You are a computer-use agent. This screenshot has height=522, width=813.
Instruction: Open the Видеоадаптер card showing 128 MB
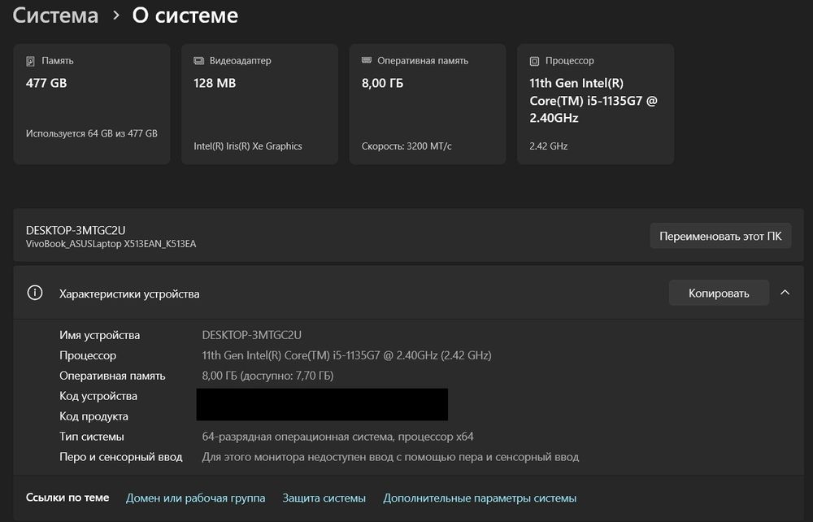(x=260, y=104)
